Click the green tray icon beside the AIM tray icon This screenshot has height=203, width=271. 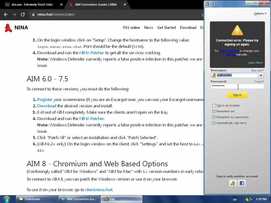[251, 199]
